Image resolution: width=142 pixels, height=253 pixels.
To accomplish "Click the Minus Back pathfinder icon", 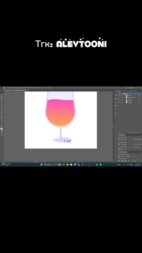I will 135,161.
